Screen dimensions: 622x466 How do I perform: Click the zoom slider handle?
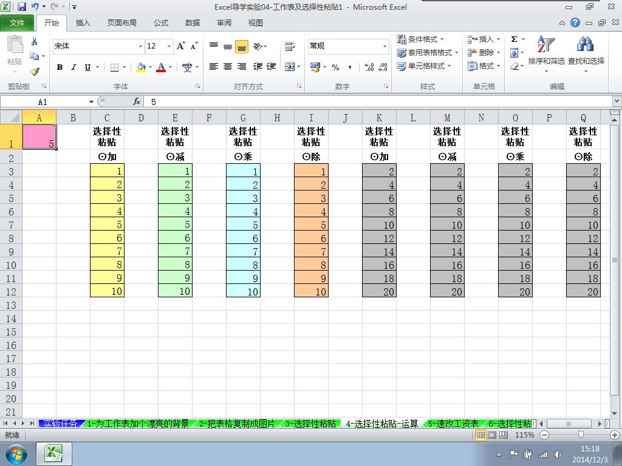pyautogui.click(x=581, y=435)
